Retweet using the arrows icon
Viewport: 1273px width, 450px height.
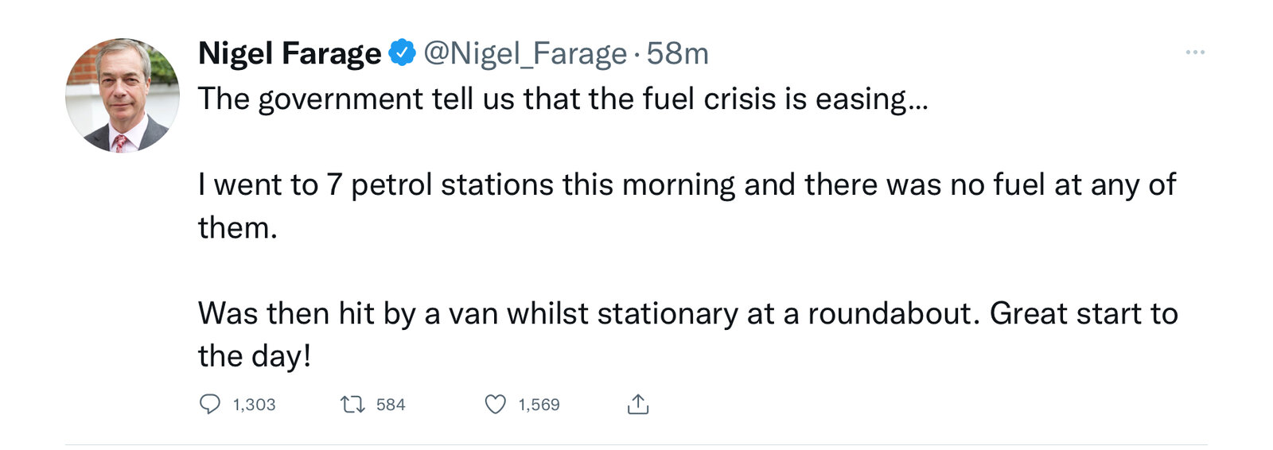352,405
